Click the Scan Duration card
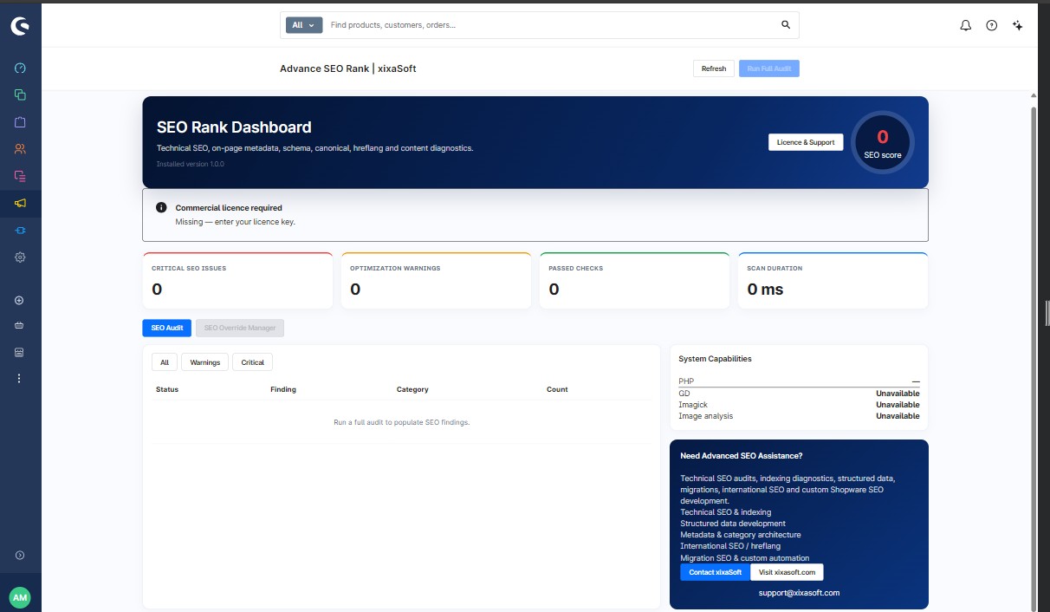The image size is (1050, 612). 833,281
